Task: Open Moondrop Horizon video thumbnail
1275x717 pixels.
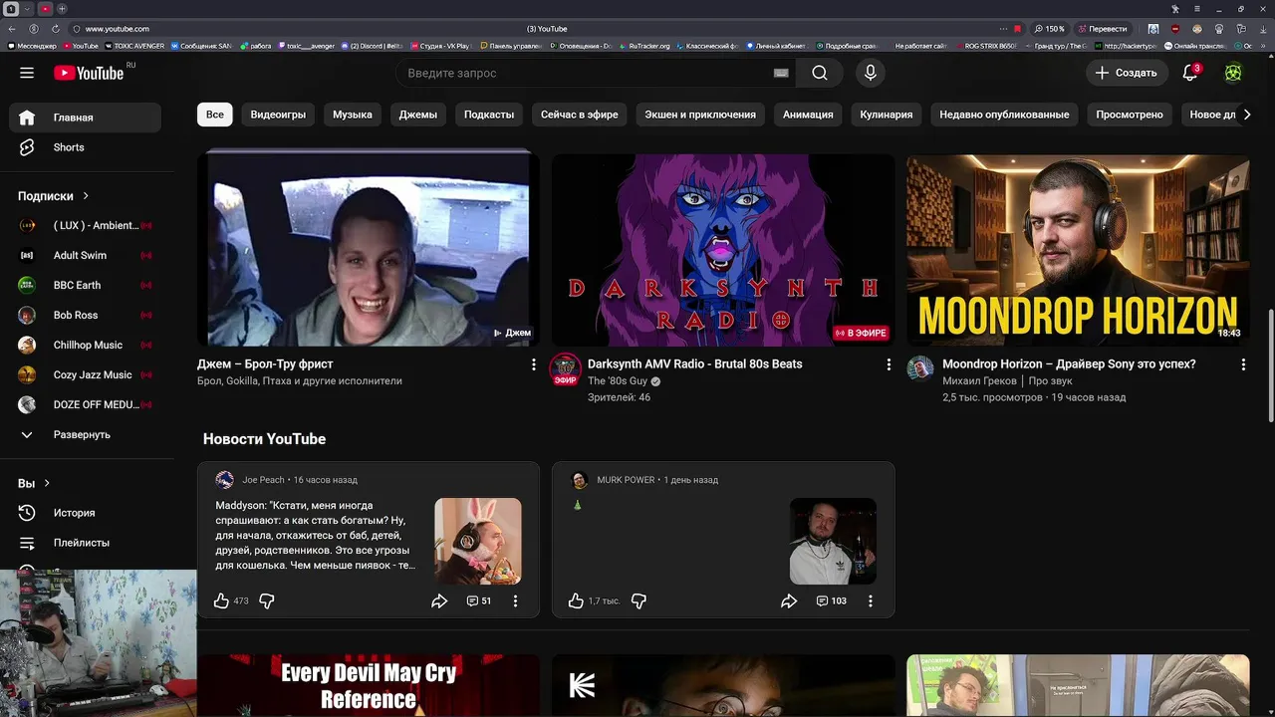Action: [1078, 249]
